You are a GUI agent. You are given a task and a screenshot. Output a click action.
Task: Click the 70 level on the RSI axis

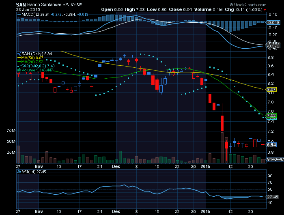pyautogui.click(x=270, y=183)
